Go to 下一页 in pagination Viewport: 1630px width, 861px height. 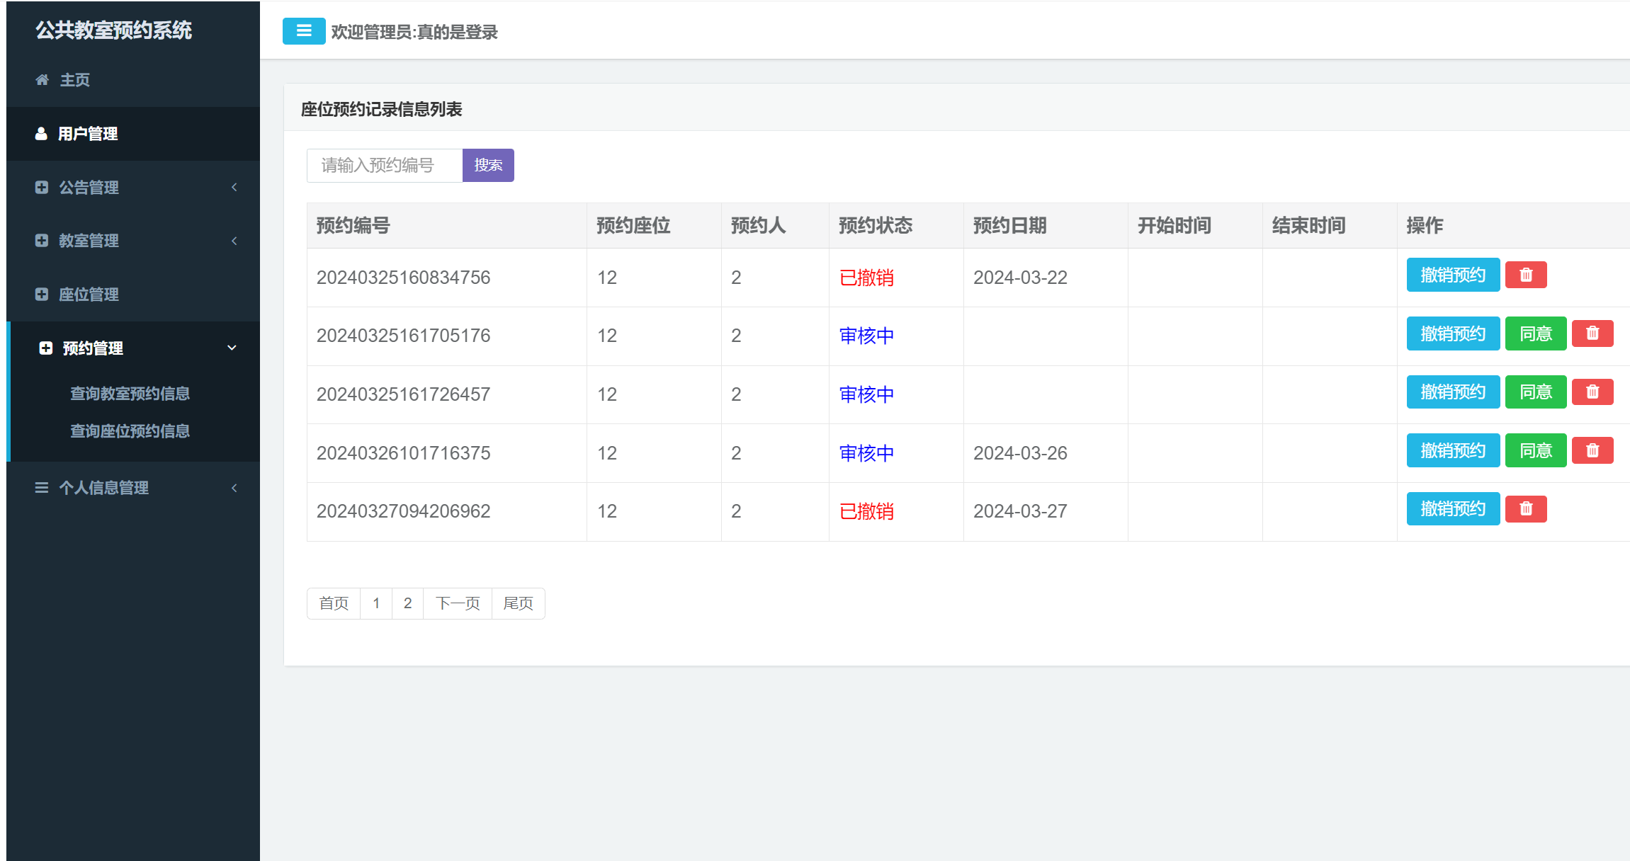pyautogui.click(x=458, y=604)
